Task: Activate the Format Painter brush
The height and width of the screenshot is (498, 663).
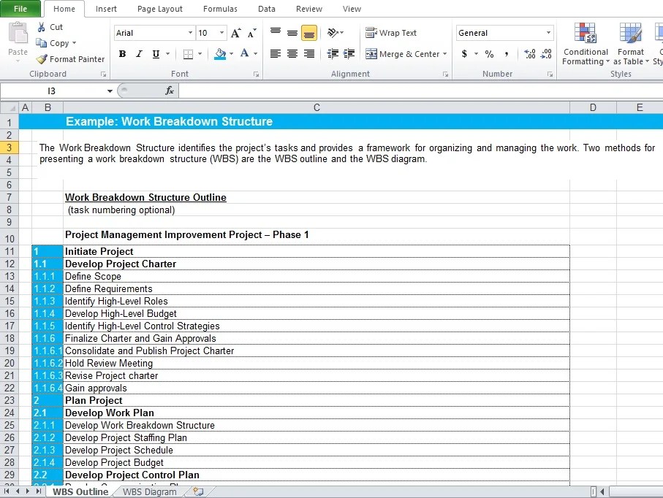Action: 42,59
